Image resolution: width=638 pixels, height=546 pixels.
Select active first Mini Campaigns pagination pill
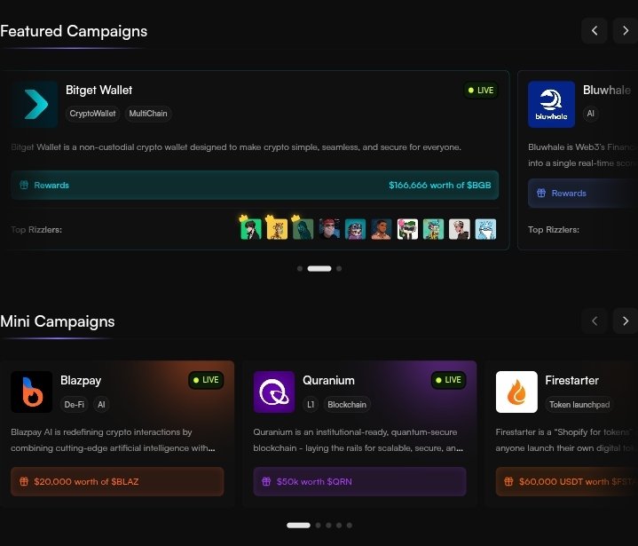click(x=298, y=526)
